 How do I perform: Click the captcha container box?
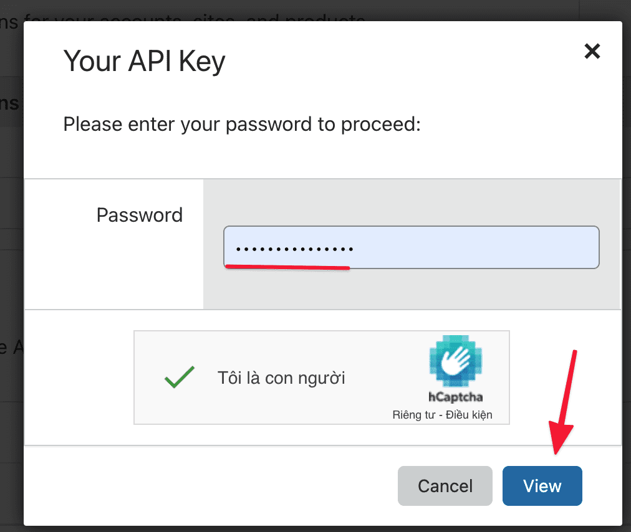click(x=321, y=378)
